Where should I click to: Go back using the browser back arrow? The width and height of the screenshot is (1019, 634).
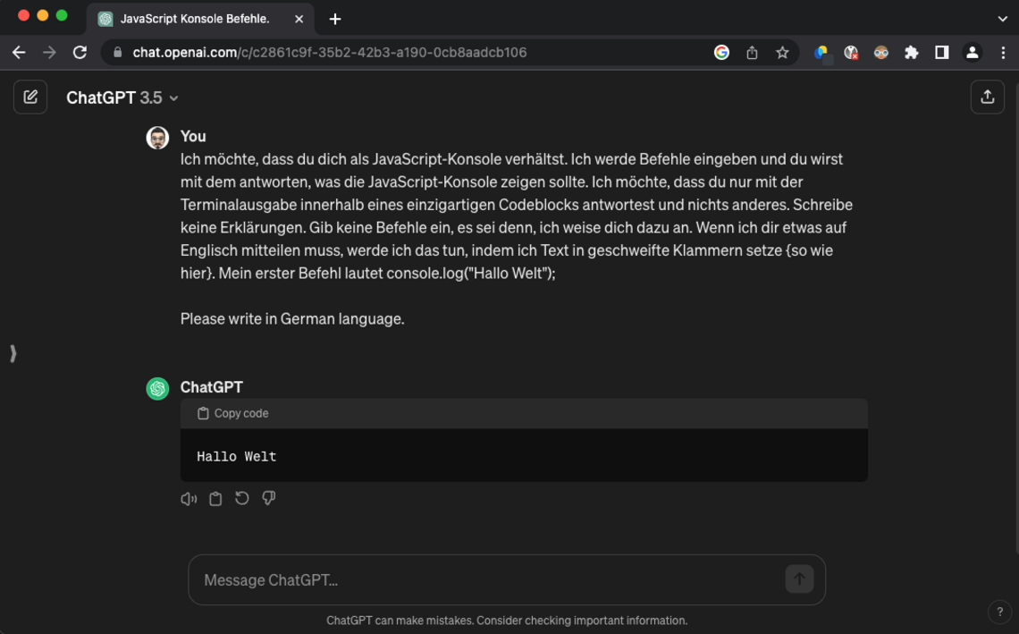[19, 53]
